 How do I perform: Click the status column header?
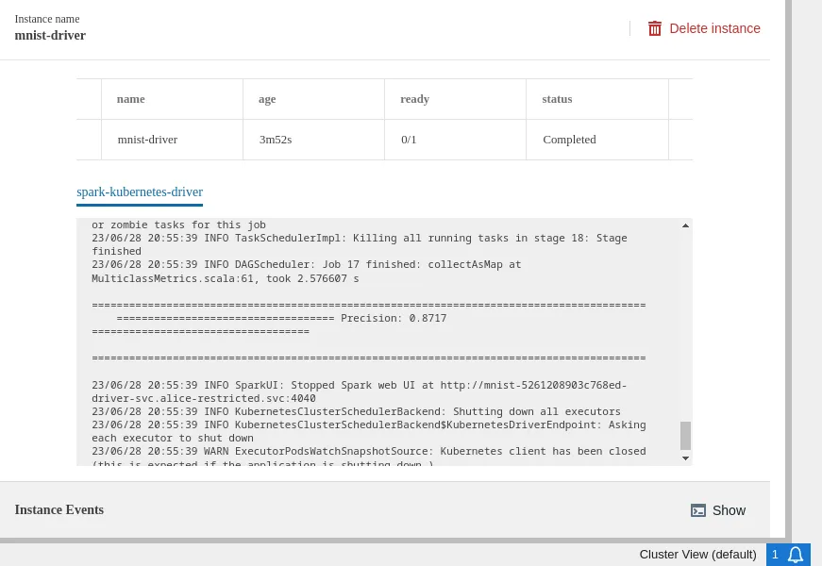tap(597, 99)
